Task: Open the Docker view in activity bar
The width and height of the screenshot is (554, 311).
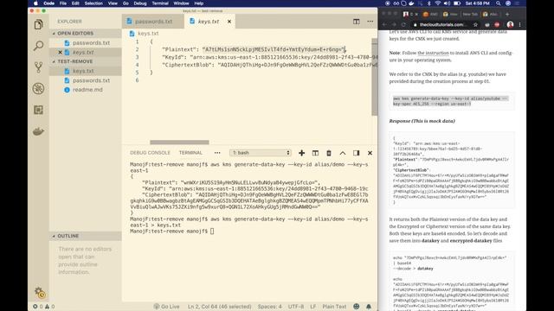Action: click(38, 131)
